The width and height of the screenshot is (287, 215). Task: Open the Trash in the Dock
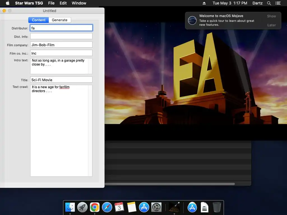pos(217,207)
